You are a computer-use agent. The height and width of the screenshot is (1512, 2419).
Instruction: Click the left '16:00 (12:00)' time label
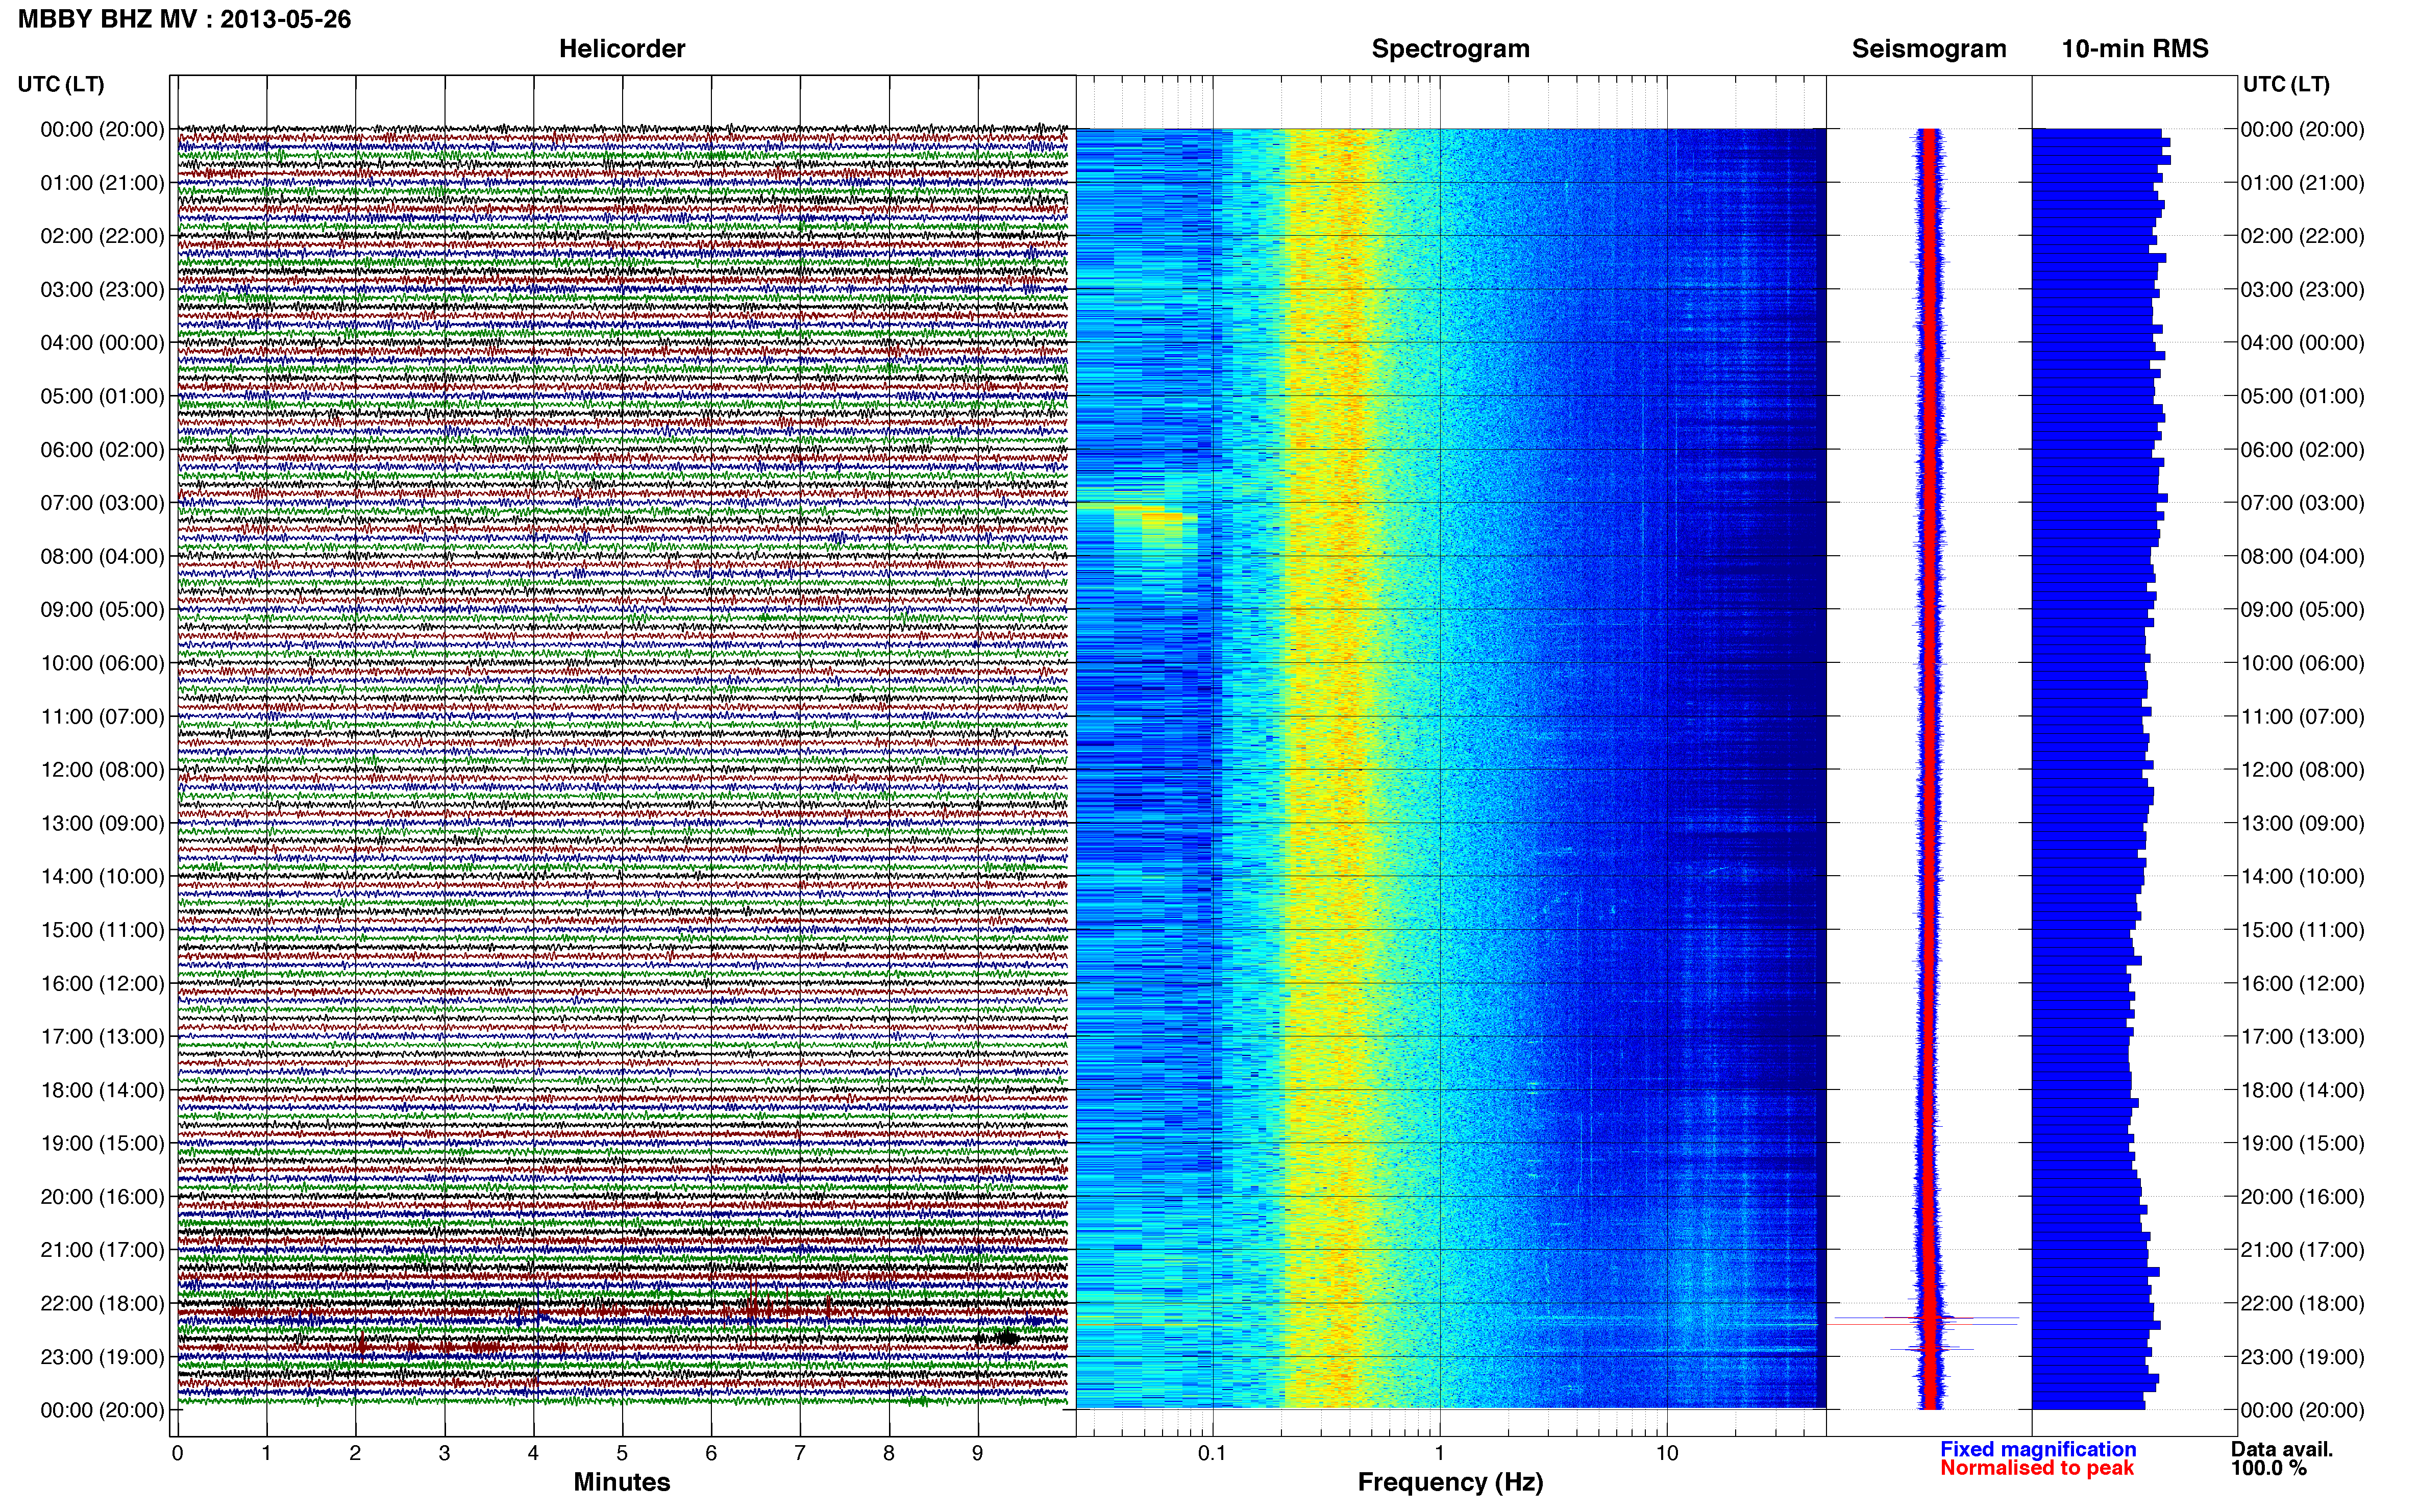tap(102, 984)
